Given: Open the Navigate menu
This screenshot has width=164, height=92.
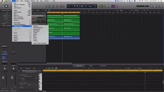Looking at the screenshot, I should tap(27, 1).
